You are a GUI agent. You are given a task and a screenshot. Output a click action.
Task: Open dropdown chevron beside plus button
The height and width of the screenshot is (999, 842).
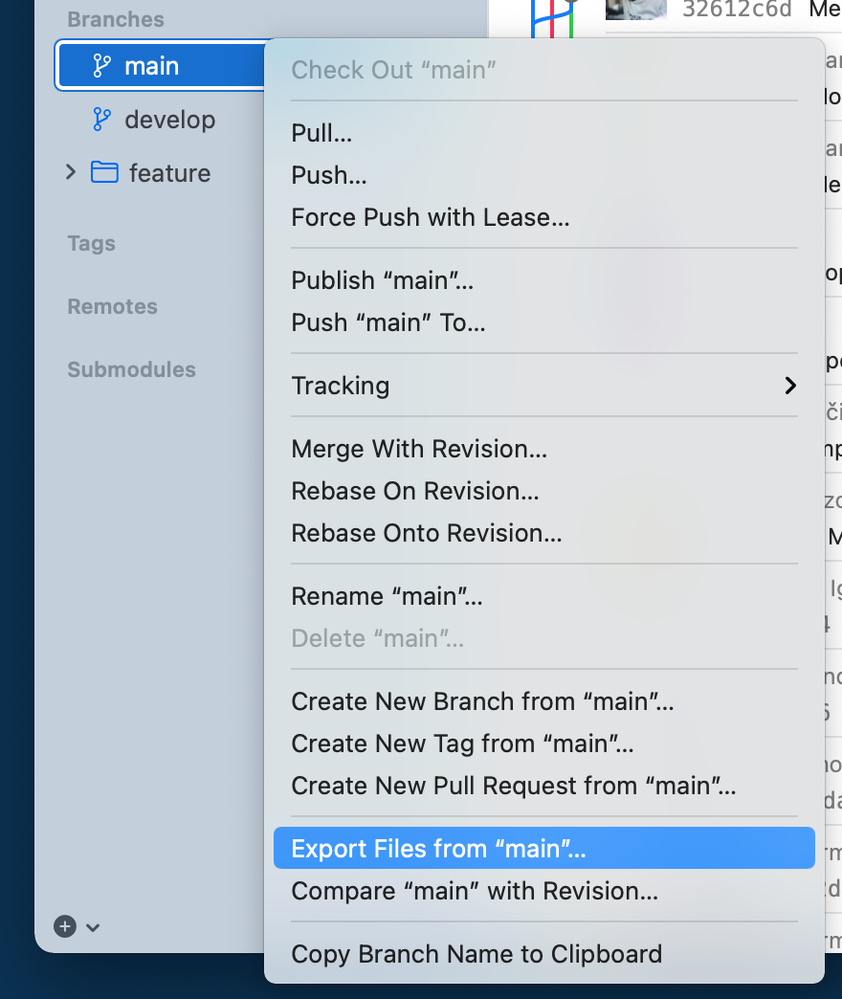coord(93,927)
